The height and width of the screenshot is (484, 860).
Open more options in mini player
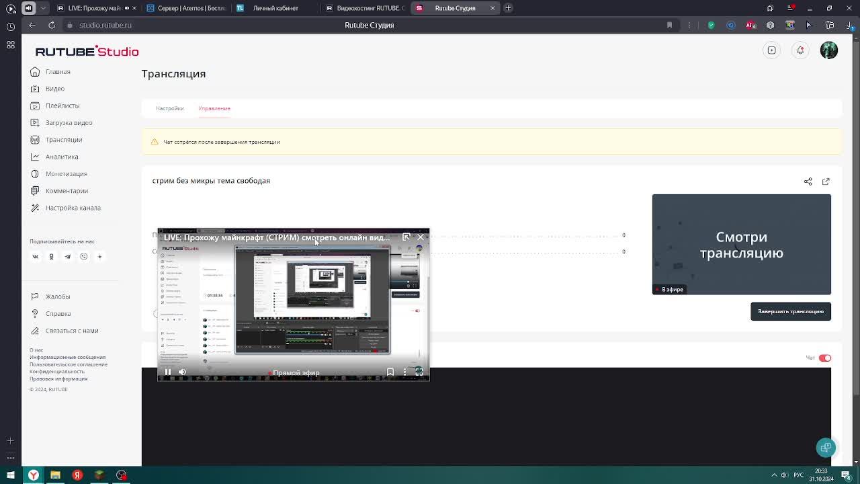(404, 372)
